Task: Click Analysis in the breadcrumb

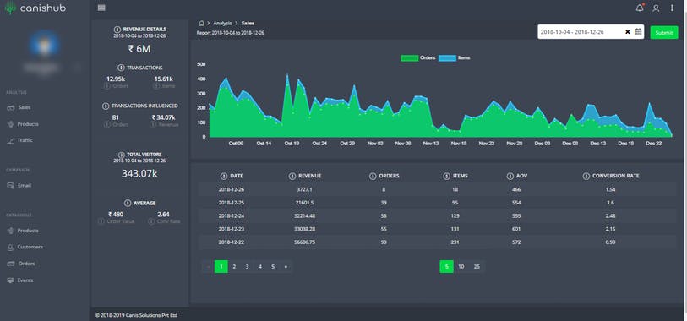Action: click(x=222, y=23)
